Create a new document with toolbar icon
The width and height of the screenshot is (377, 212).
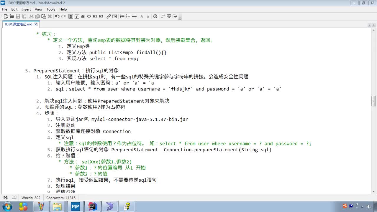coord(6,16)
